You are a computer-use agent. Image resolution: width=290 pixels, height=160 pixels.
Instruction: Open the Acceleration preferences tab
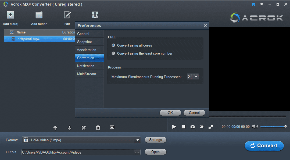(x=89, y=50)
